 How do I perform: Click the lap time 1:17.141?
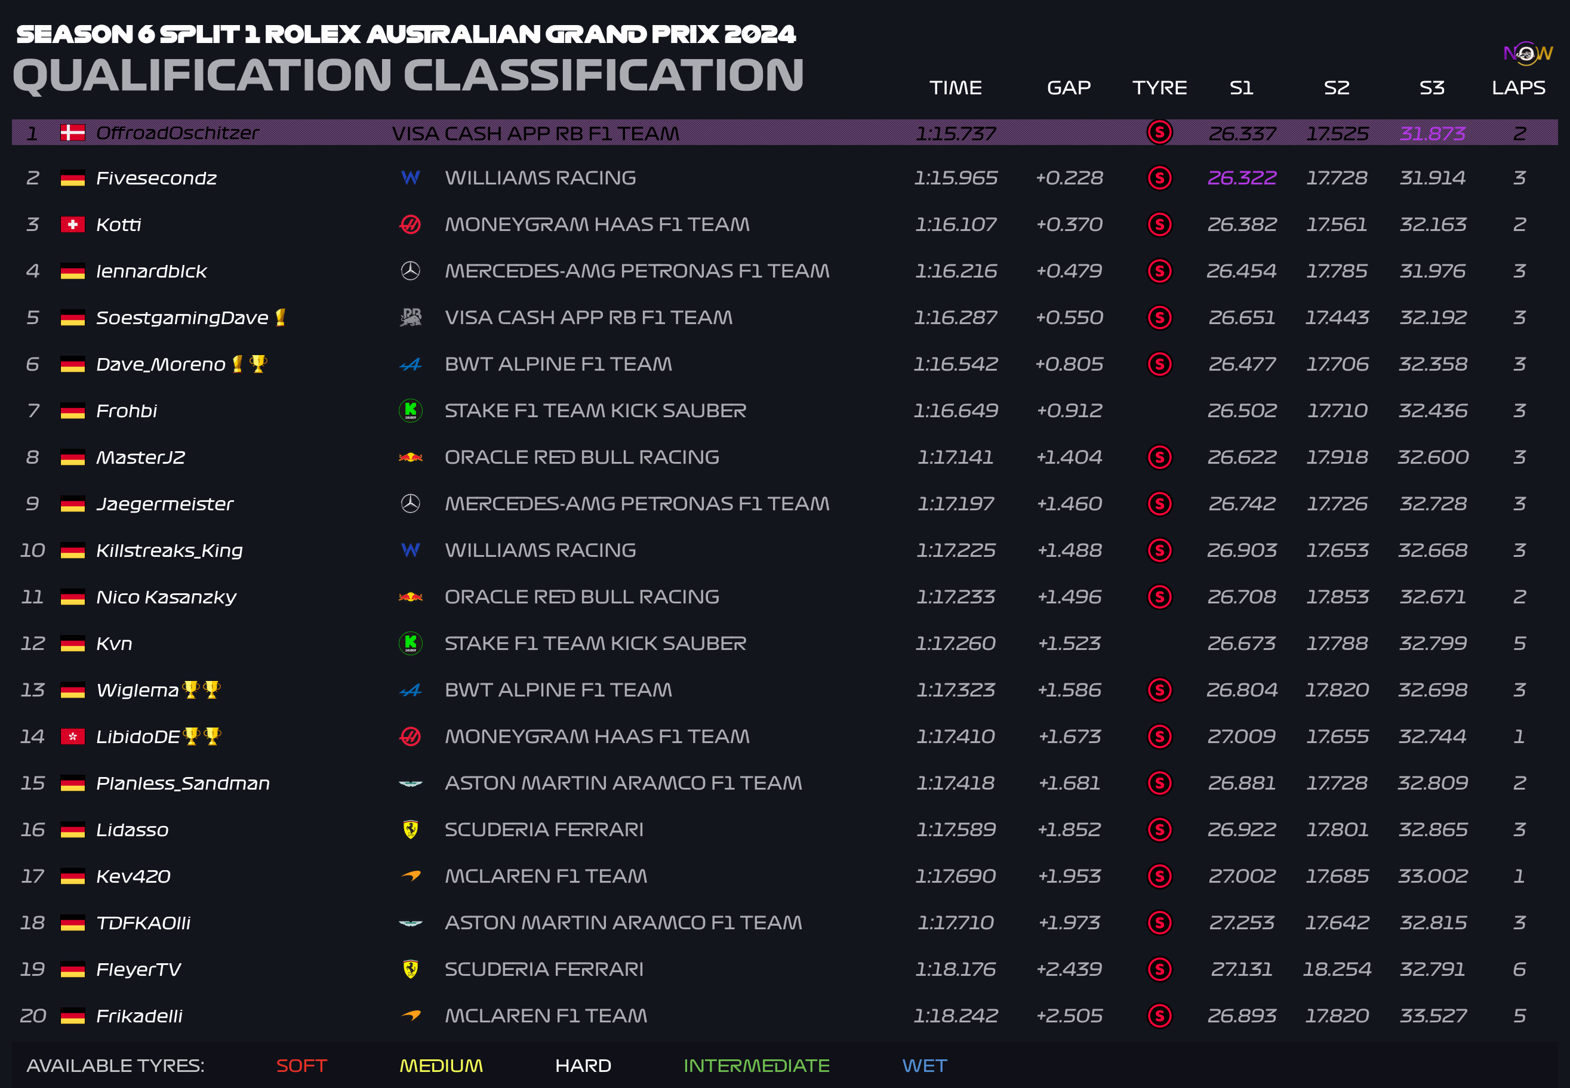956,457
